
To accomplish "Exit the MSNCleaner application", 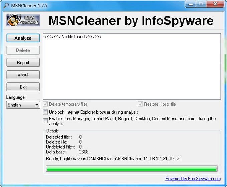I will tap(23, 87).
